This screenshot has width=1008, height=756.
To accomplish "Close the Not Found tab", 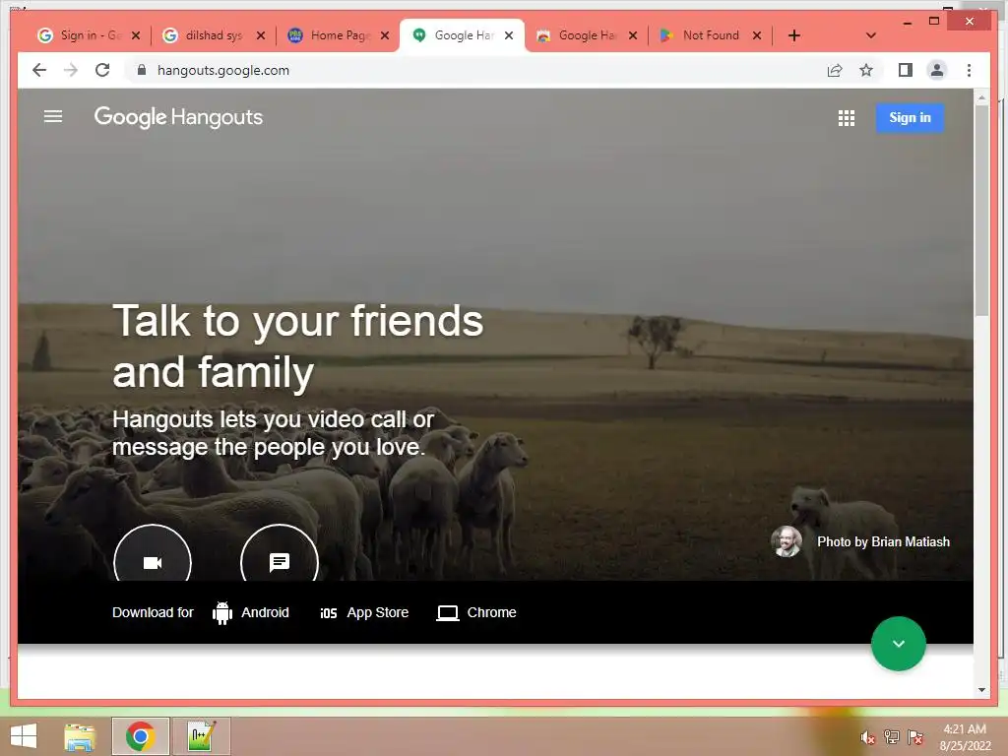I will click(x=757, y=35).
